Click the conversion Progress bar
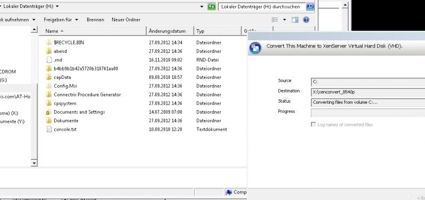425x200 pixels. click(368, 113)
